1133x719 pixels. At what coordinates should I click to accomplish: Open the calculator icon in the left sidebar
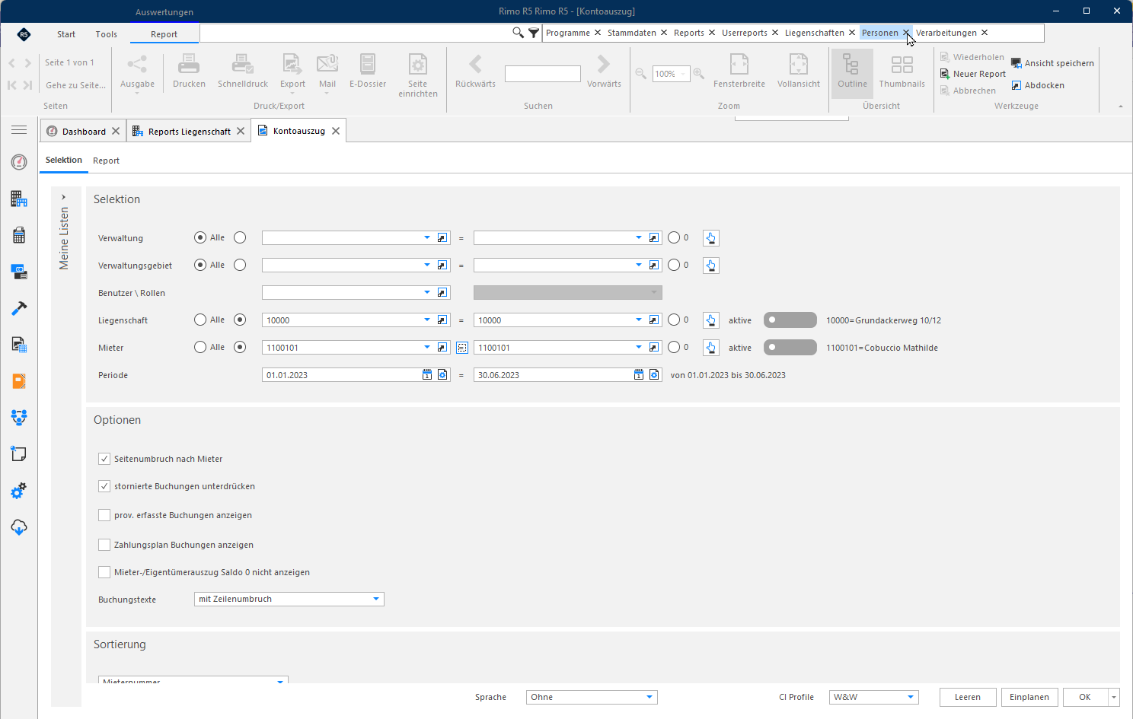tap(19, 235)
